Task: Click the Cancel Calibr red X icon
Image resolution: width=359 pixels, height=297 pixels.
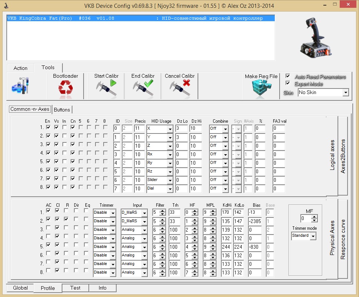Action: (x=180, y=88)
